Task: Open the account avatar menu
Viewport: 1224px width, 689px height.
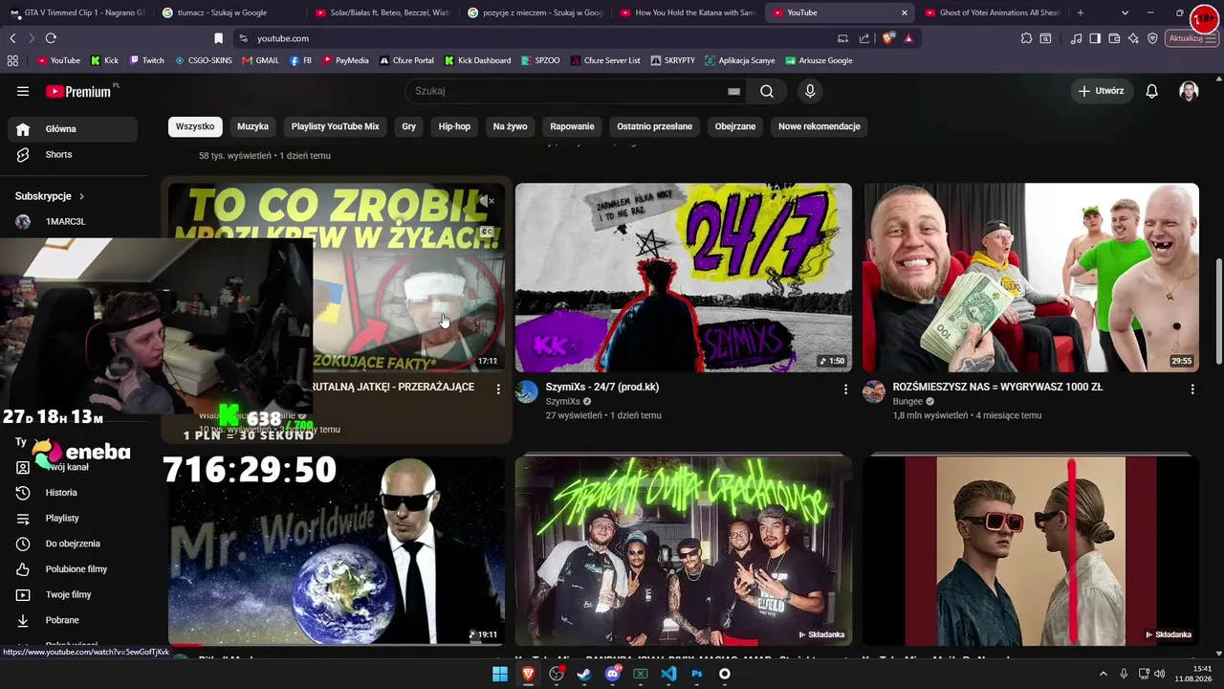Action: [x=1189, y=91]
